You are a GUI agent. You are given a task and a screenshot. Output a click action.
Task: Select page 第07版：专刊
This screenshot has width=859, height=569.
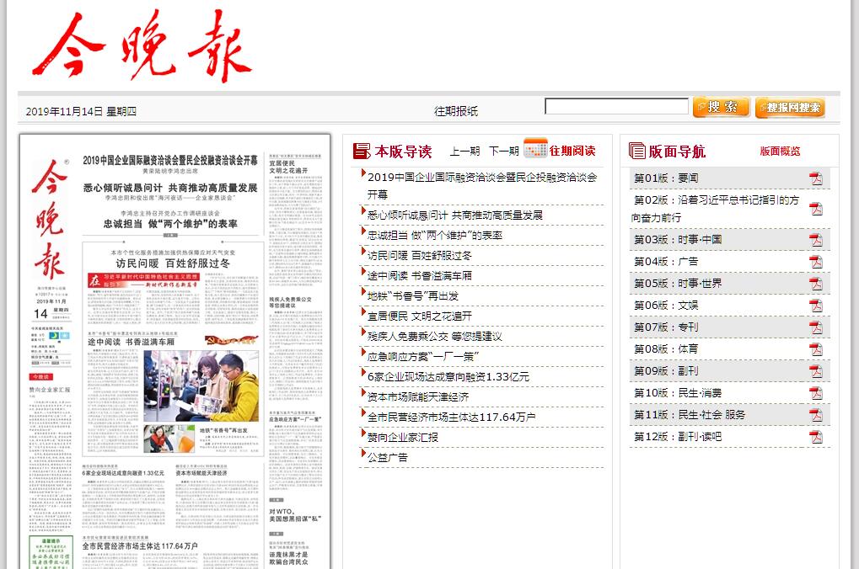point(666,327)
